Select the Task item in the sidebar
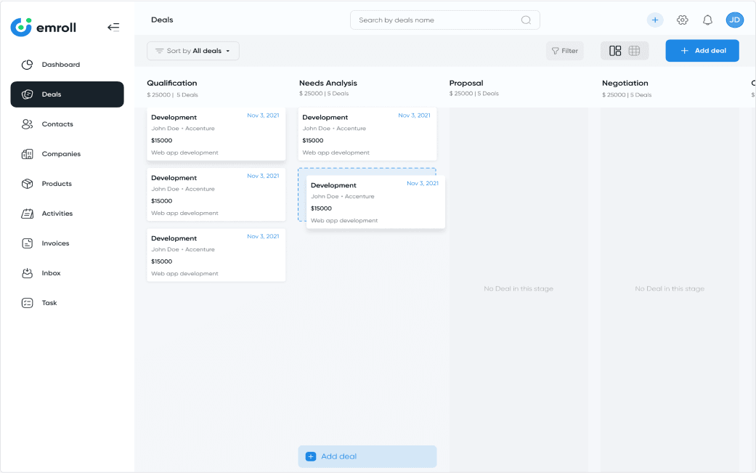The height and width of the screenshot is (473, 756). pos(49,302)
